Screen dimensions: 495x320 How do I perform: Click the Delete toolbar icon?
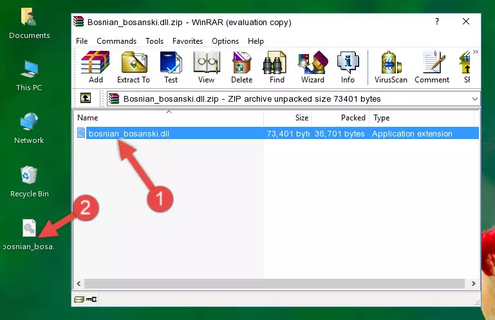tap(241, 67)
